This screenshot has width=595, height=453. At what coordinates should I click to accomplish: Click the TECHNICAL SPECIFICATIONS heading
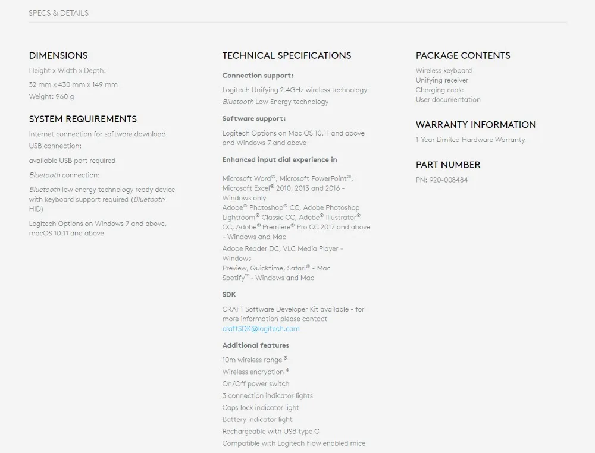[x=287, y=55]
